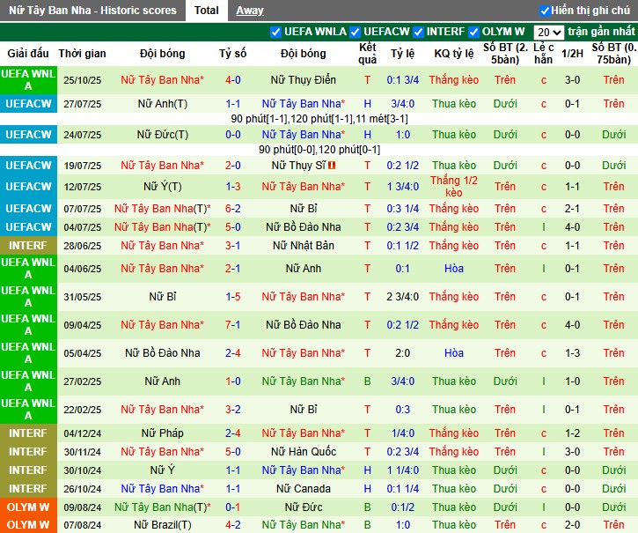Click the 4-0 score against Nữ Thụy Điển
The image size is (638, 533).
[x=232, y=80]
